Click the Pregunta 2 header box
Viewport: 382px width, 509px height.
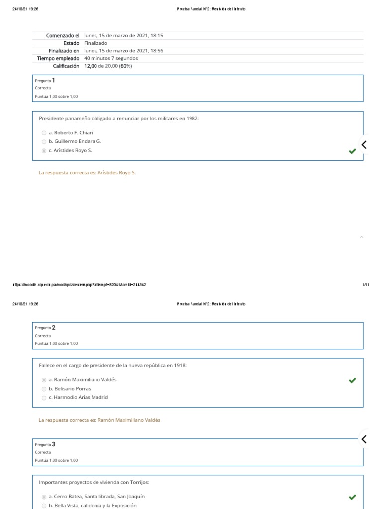click(197, 335)
